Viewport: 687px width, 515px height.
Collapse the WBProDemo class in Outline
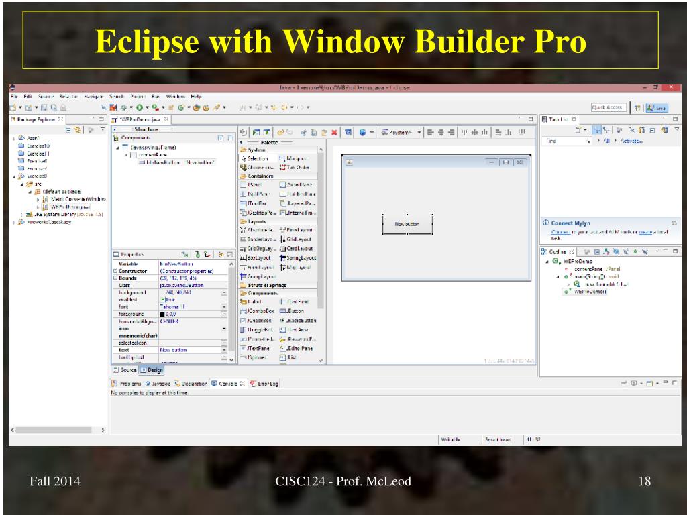point(547,262)
